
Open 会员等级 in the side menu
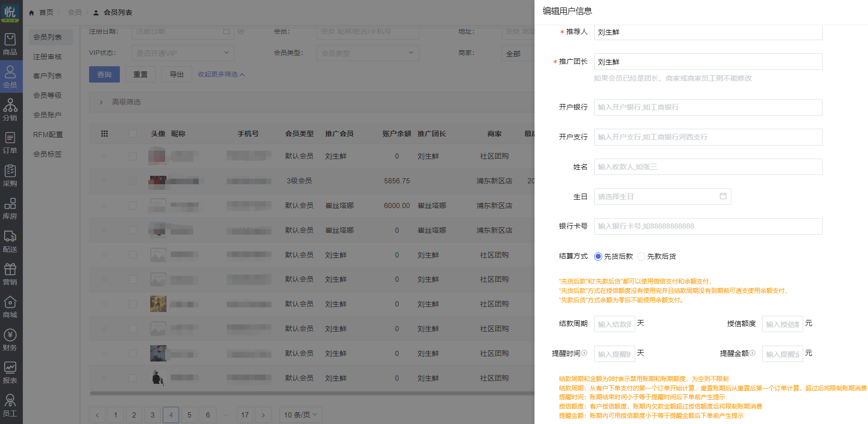click(47, 95)
